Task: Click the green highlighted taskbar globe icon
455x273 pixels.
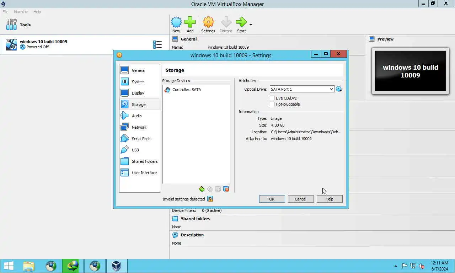Action: coord(73,266)
